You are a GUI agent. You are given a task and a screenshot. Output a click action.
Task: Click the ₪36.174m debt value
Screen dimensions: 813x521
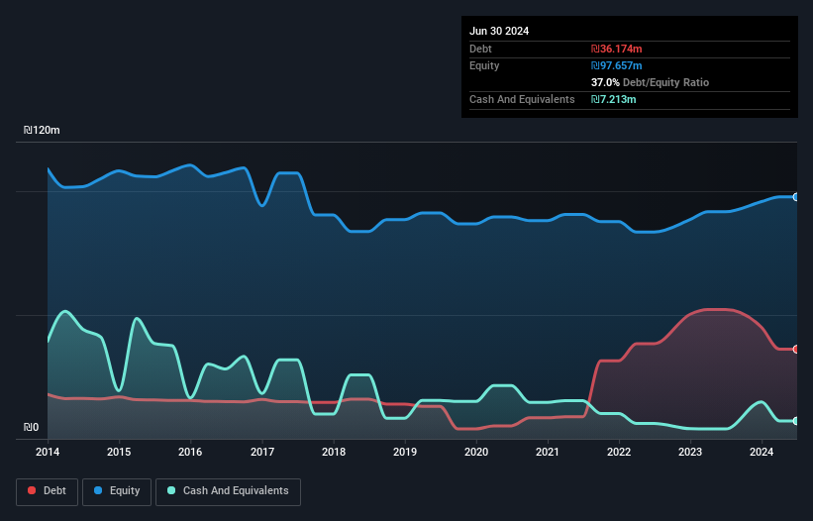click(x=617, y=49)
